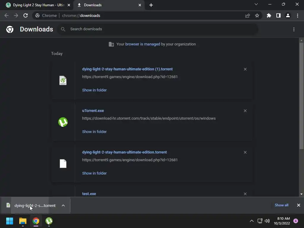This screenshot has width=304, height=228.
Task: Click the blank file icon of ultimate-edition.torrent
Action: point(63,164)
